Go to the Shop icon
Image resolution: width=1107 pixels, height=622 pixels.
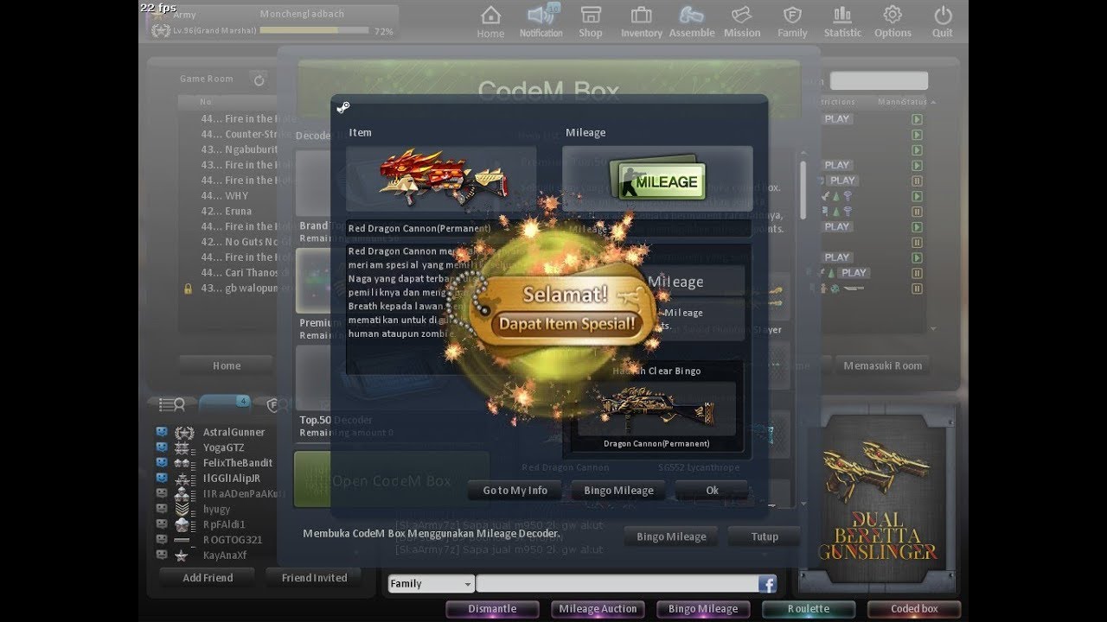[591, 22]
